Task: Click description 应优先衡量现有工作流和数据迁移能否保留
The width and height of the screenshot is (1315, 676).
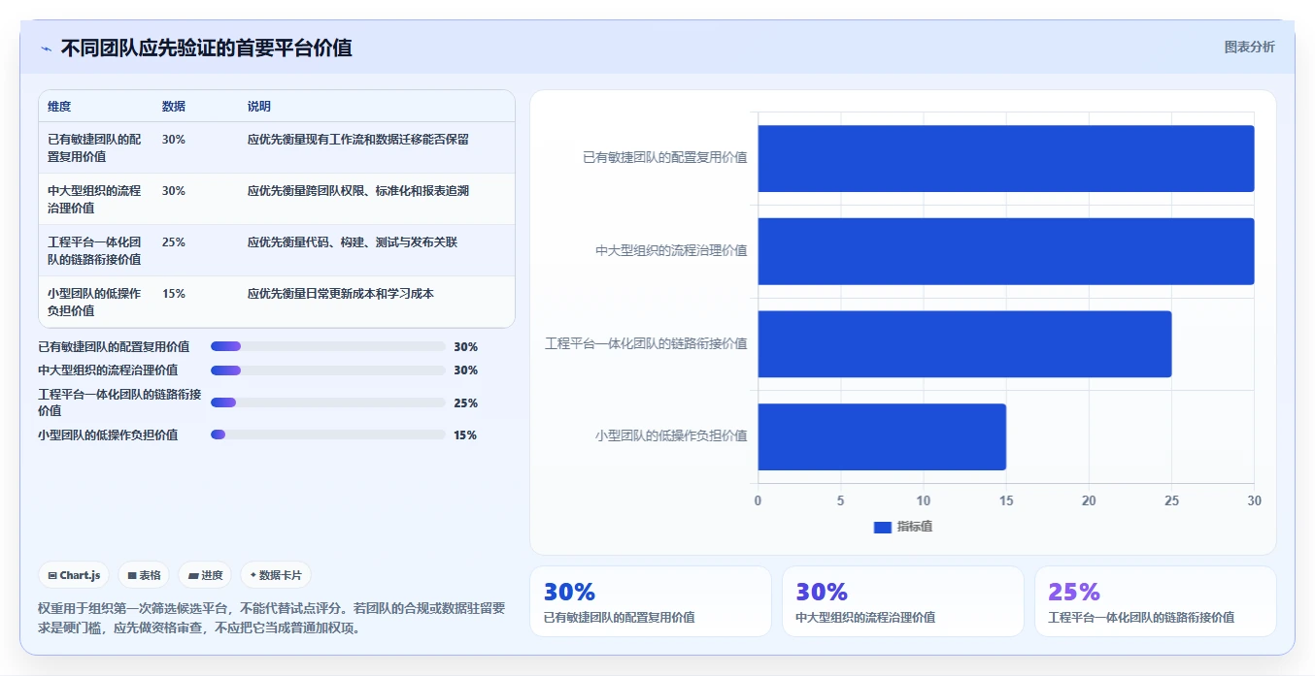Action: tap(358, 140)
